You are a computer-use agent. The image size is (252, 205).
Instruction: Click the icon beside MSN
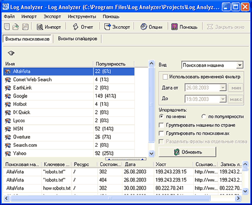point(8,129)
